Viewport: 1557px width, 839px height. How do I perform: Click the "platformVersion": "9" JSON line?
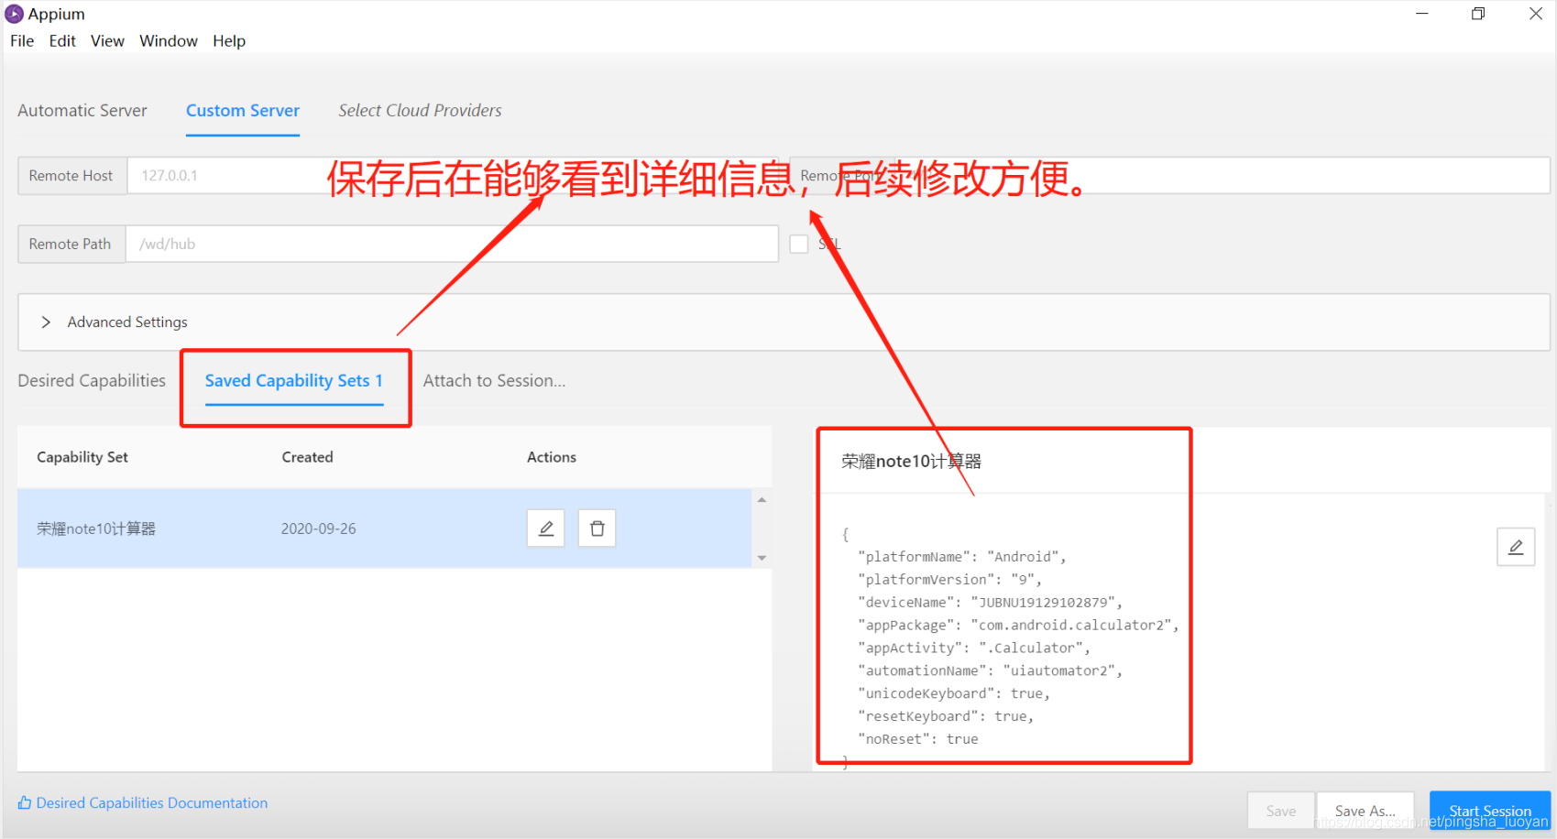pyautogui.click(x=949, y=580)
